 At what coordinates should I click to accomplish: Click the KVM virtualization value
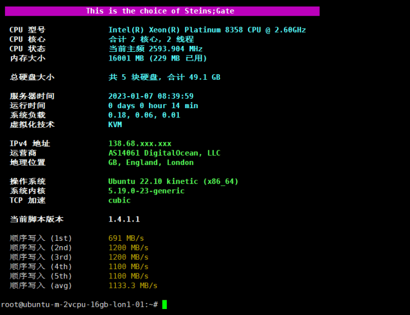coord(115,124)
